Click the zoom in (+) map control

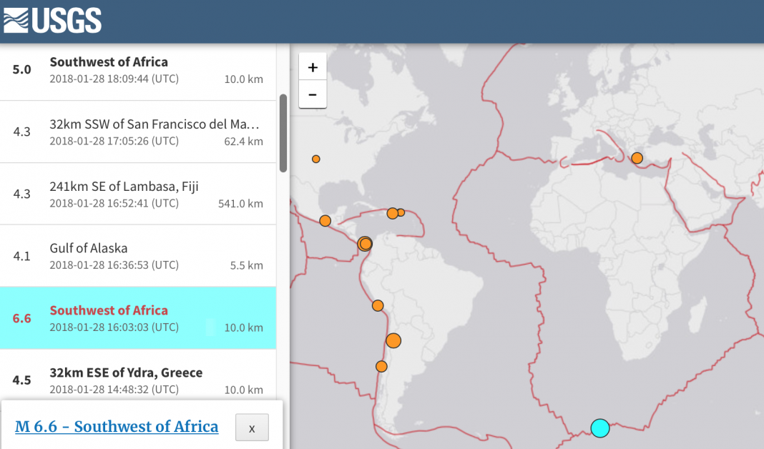pyautogui.click(x=313, y=66)
